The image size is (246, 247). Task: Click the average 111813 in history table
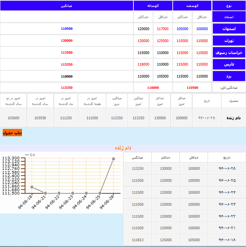tap(138, 240)
